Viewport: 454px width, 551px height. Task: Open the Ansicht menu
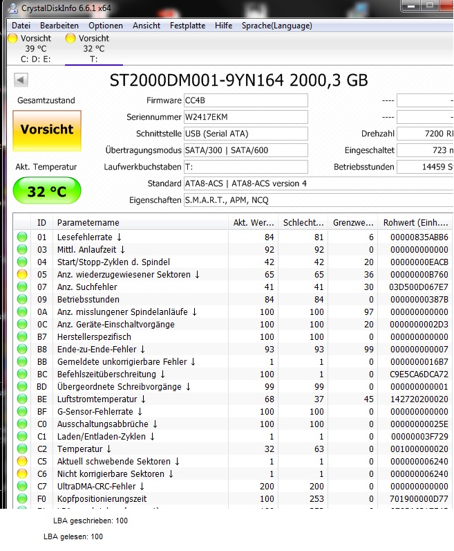tap(146, 26)
